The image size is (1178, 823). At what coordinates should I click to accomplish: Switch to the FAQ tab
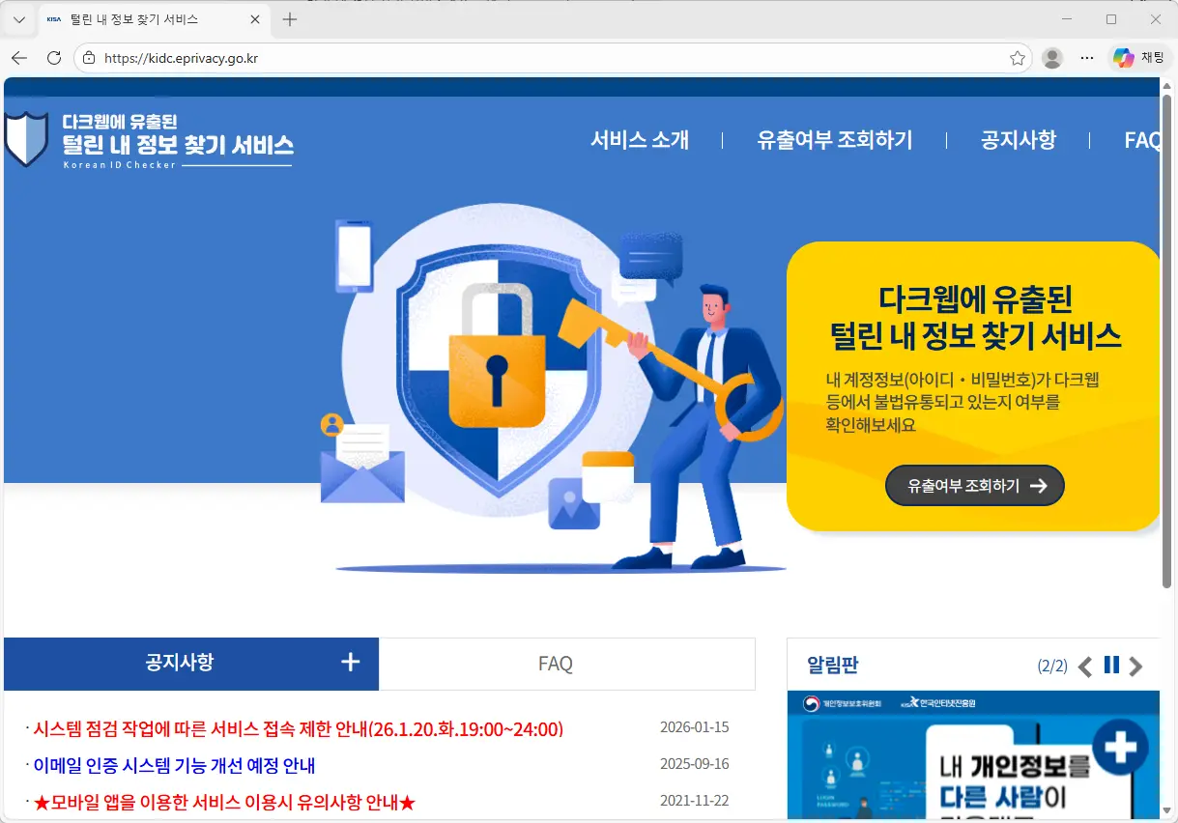pos(556,664)
